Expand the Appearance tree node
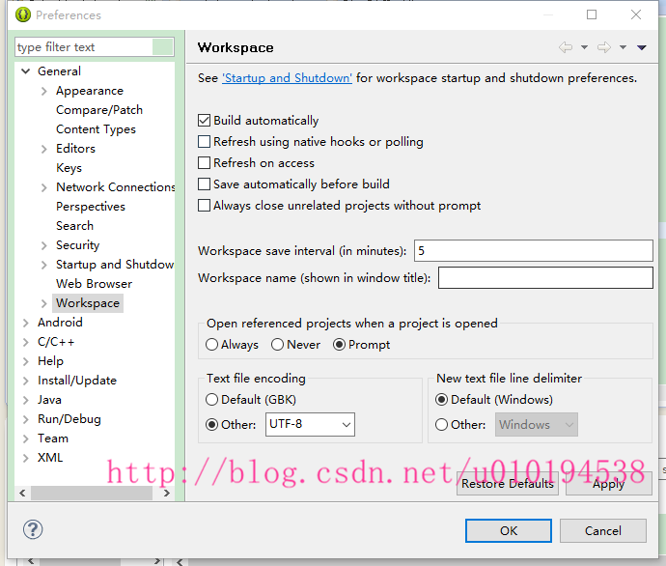Image resolution: width=666 pixels, height=566 pixels. [x=43, y=91]
